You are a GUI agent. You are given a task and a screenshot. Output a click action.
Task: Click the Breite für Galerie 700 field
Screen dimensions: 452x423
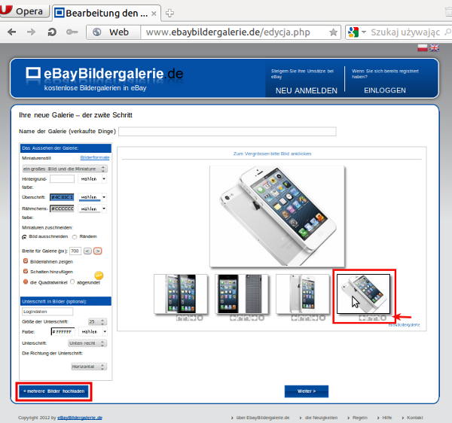coord(75,251)
